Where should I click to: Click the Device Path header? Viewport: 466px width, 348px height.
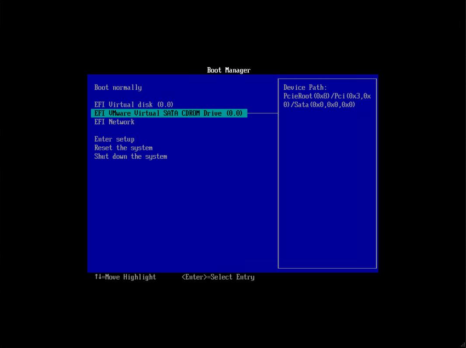pos(305,87)
